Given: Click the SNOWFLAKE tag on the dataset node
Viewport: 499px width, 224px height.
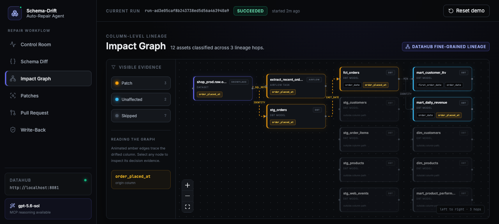Looking at the screenshot, I should [239, 82].
